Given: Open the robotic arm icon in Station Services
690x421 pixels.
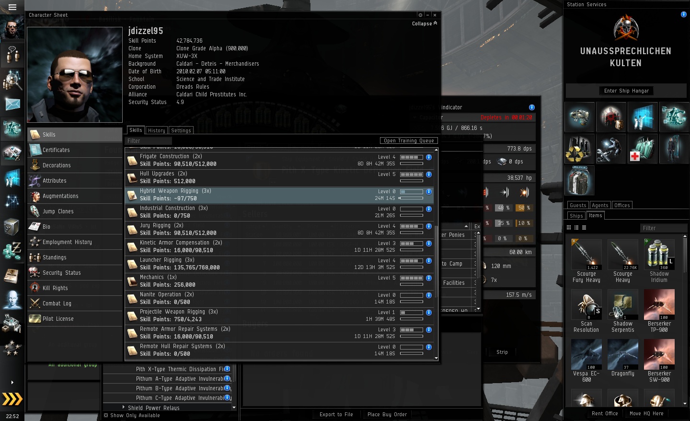Looking at the screenshot, I should tap(674, 117).
